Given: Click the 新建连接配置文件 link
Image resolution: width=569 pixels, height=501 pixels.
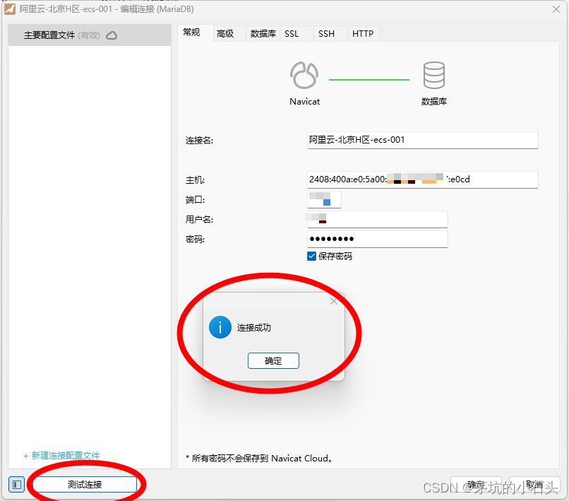Looking at the screenshot, I should 61,455.
